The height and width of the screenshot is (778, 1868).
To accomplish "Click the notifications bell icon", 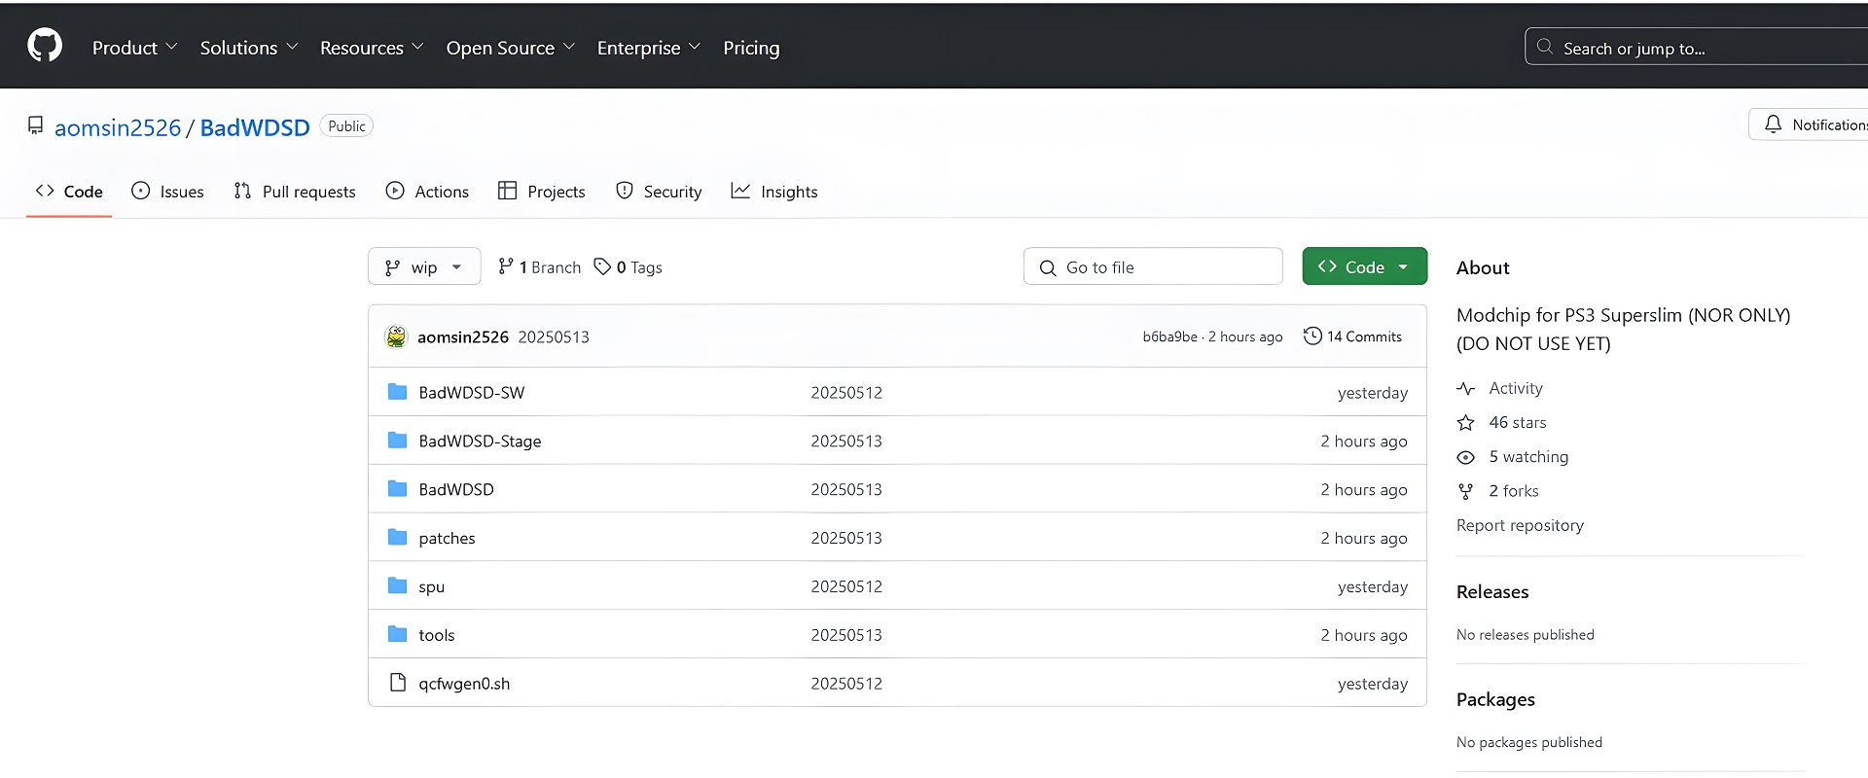I will pyautogui.click(x=1773, y=124).
